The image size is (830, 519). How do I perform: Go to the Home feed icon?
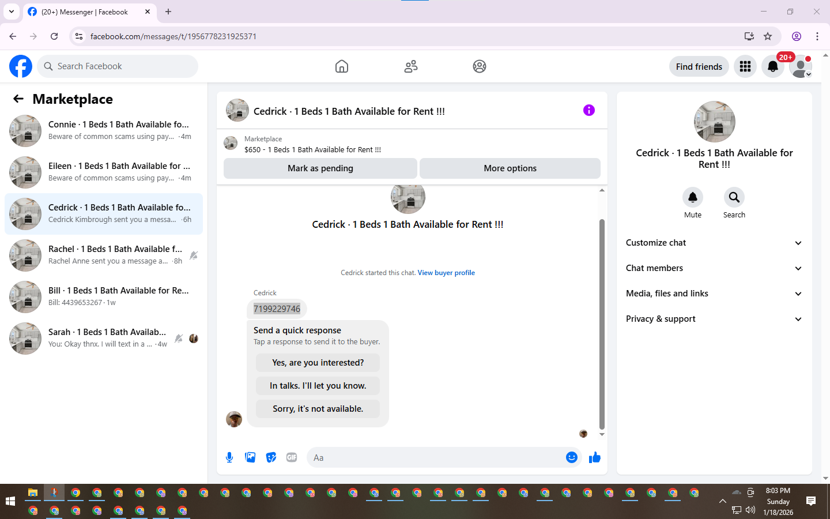(x=342, y=66)
